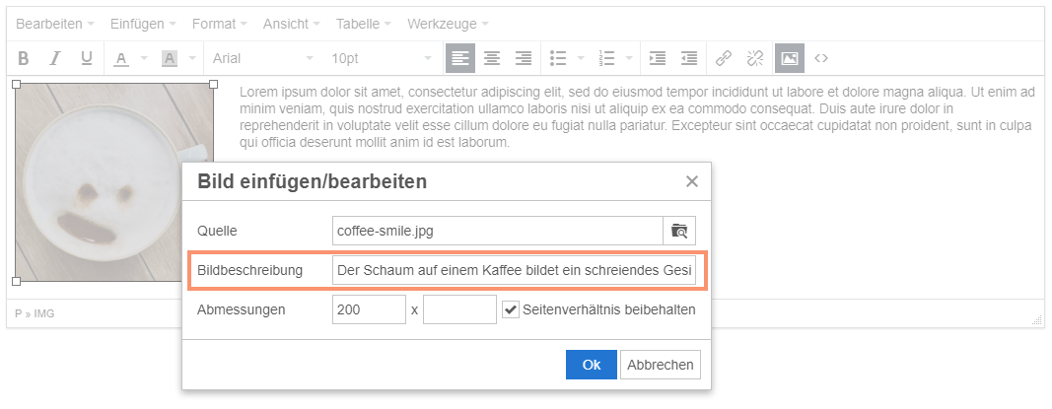Image resolution: width=1052 pixels, height=409 pixels.
Task: Apply the text color
Action: [x=121, y=58]
